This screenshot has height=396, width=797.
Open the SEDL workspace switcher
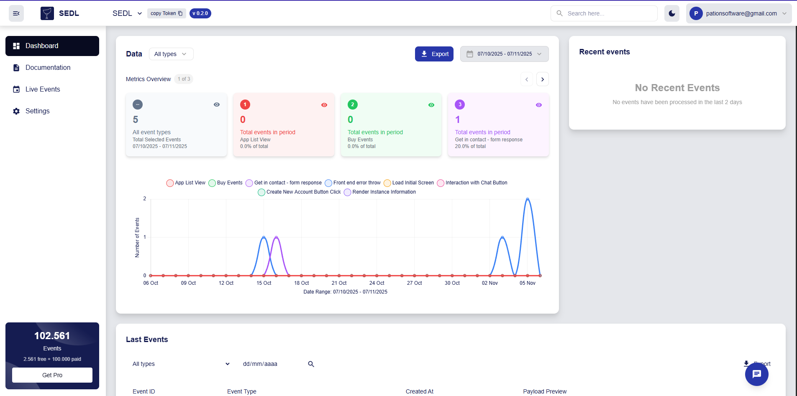click(127, 13)
